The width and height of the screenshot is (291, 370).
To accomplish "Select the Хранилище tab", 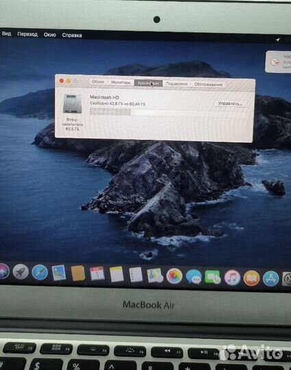I will click(148, 83).
